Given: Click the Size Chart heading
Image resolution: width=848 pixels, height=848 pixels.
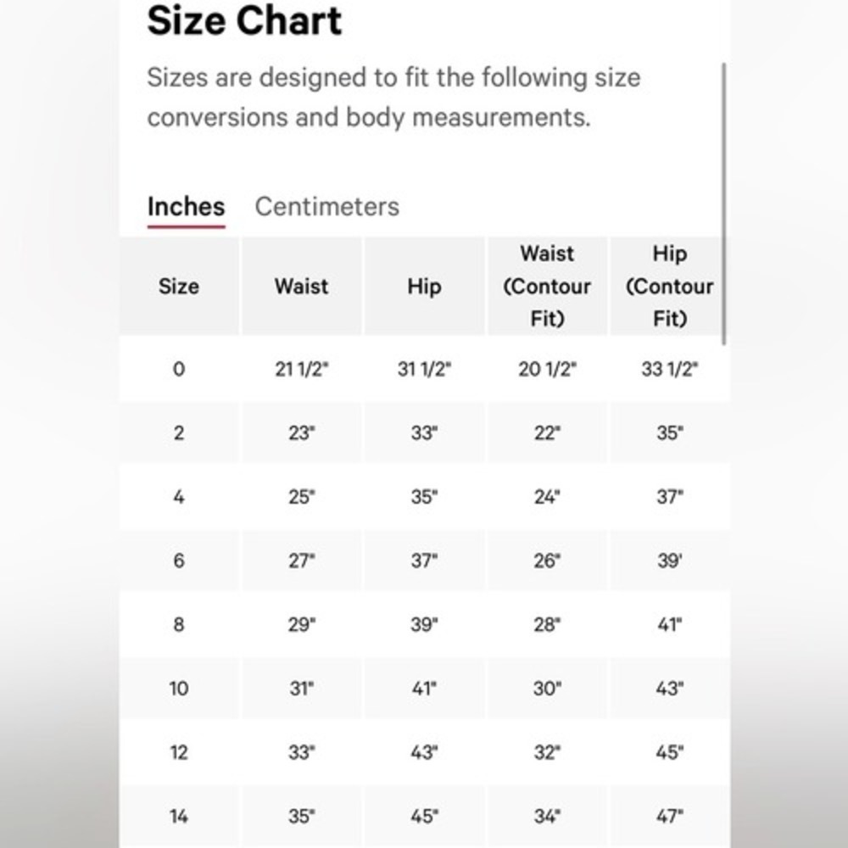Looking at the screenshot, I should [x=244, y=21].
